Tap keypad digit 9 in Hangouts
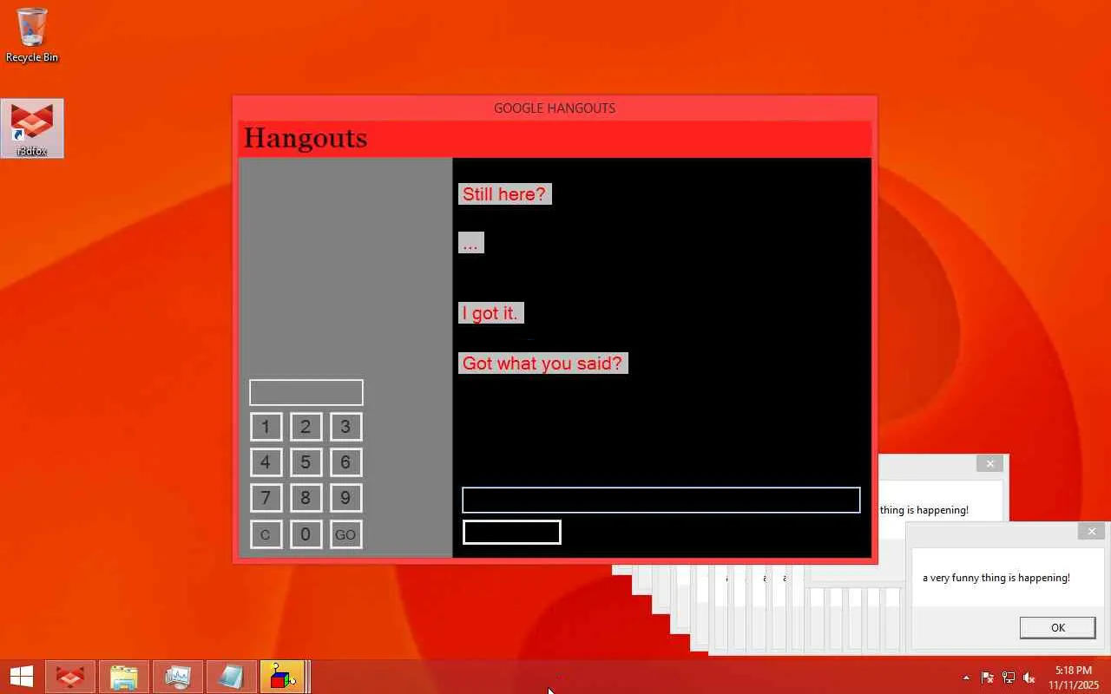Viewport: 1111px width, 694px height. pyautogui.click(x=345, y=498)
